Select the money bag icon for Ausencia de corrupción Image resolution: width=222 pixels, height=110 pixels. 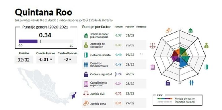tap(86, 45)
